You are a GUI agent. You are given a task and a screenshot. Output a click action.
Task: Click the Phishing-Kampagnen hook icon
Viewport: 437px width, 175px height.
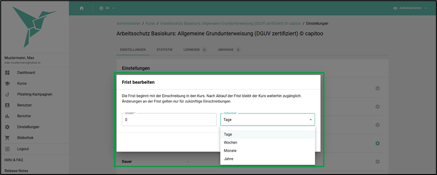7,94
